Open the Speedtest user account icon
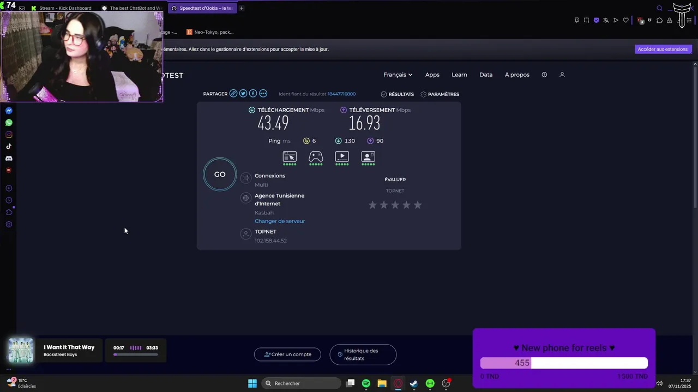The width and height of the screenshot is (698, 392). [562, 75]
